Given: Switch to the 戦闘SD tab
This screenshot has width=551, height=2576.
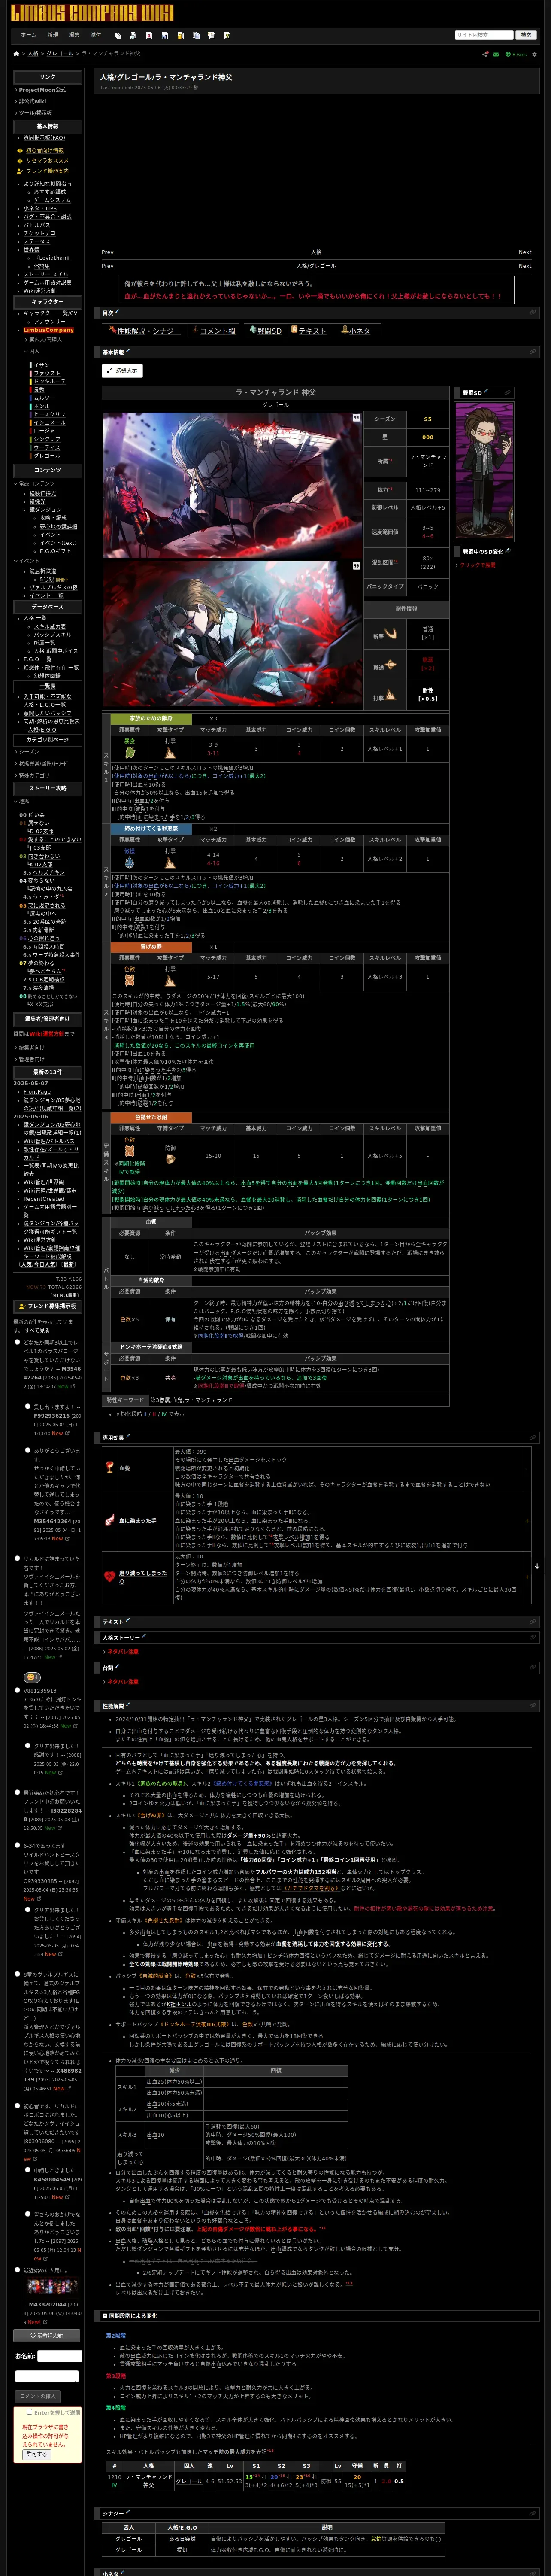Looking at the screenshot, I should coord(266,331).
